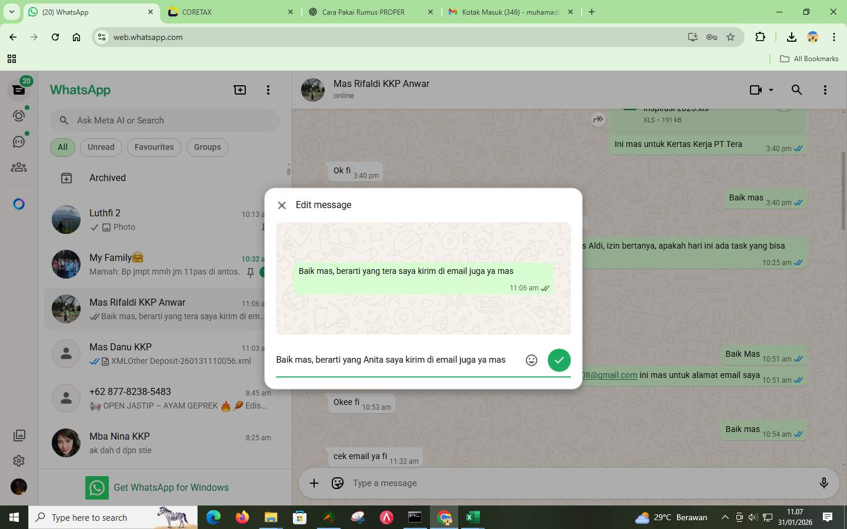
Task: Enable the Unread chats filter
Action: 100,147
